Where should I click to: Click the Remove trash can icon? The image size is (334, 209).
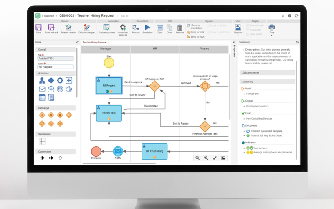pos(180,28)
